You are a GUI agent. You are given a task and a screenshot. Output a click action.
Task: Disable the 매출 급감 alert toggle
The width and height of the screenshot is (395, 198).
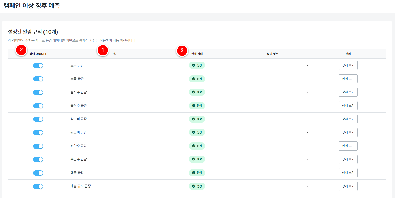tap(38, 173)
